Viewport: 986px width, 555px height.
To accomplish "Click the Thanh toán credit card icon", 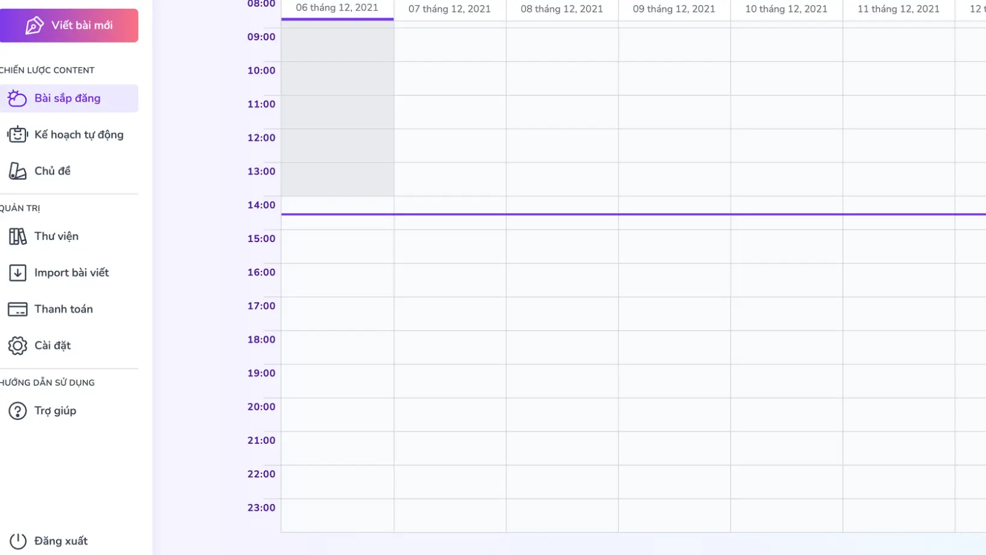I will tap(17, 309).
